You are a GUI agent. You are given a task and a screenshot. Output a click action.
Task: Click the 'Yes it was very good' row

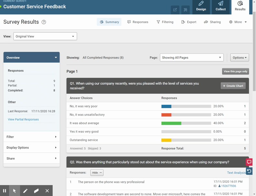click(x=157, y=132)
